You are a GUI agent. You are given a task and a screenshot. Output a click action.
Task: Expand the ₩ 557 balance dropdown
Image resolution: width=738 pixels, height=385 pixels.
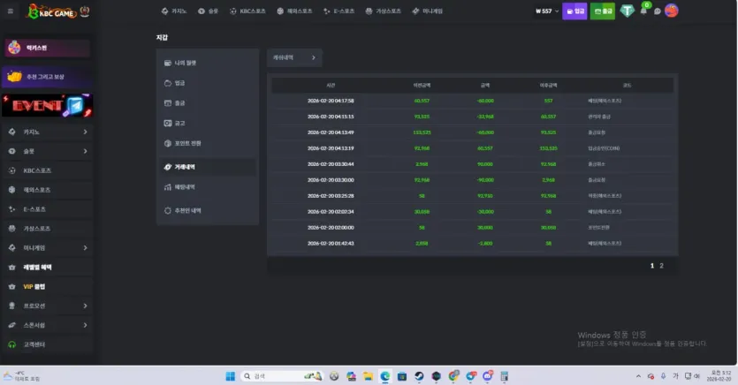coord(547,11)
